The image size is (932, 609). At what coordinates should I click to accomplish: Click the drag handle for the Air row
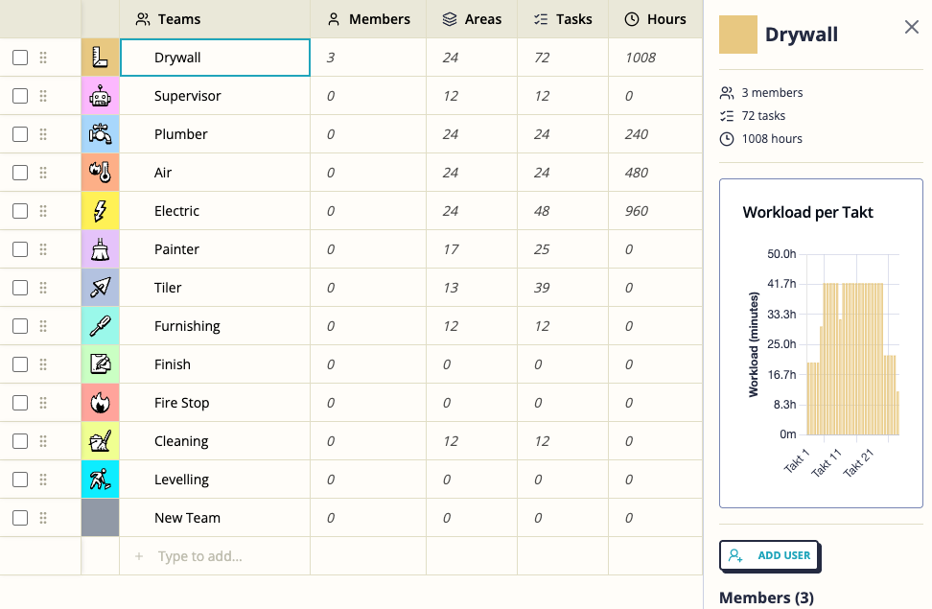(43, 173)
